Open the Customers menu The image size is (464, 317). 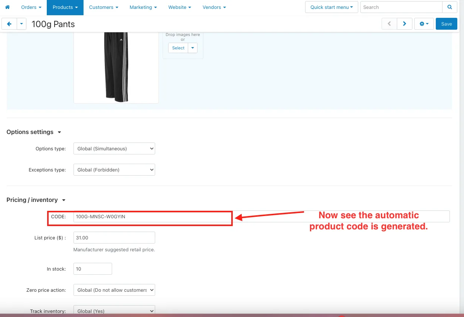click(x=104, y=7)
